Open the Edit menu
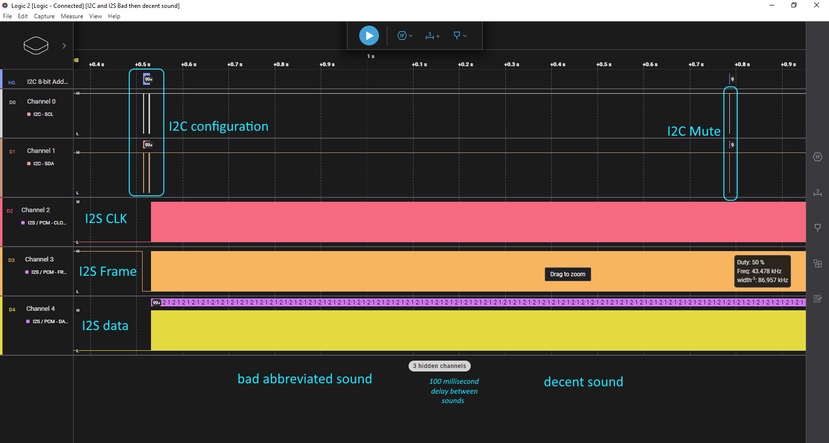The image size is (829, 443). tap(23, 16)
